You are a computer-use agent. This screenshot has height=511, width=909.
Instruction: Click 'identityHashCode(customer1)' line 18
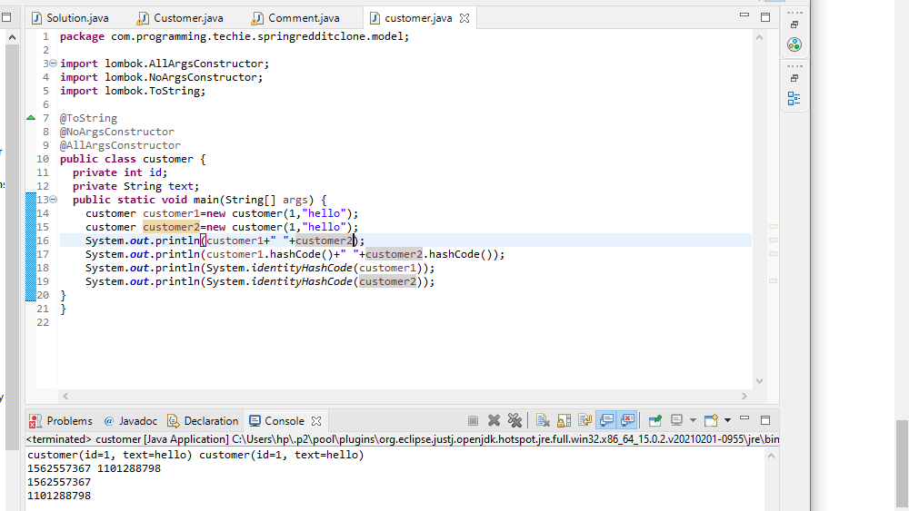[336, 268]
